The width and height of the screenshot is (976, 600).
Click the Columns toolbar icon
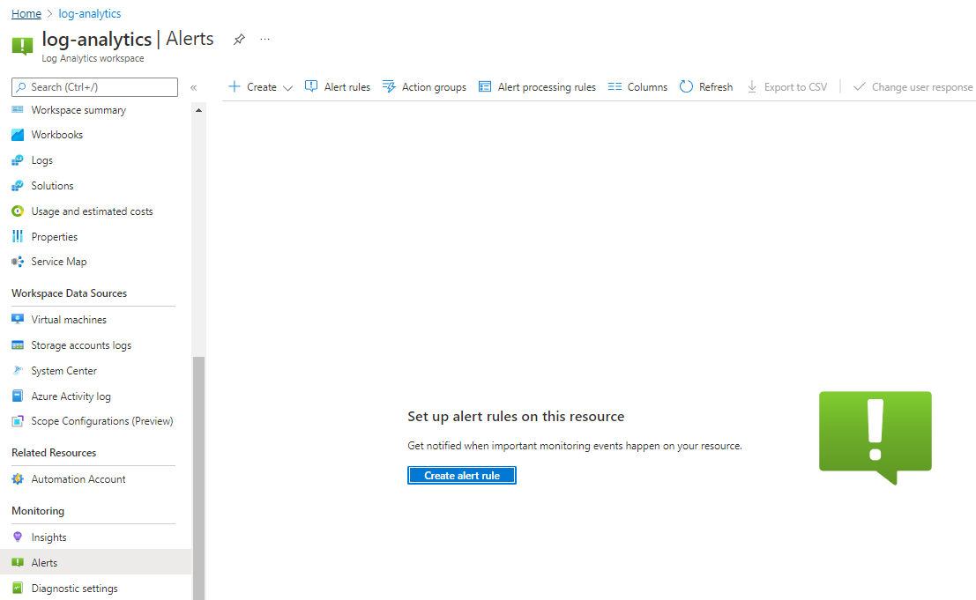[615, 86]
